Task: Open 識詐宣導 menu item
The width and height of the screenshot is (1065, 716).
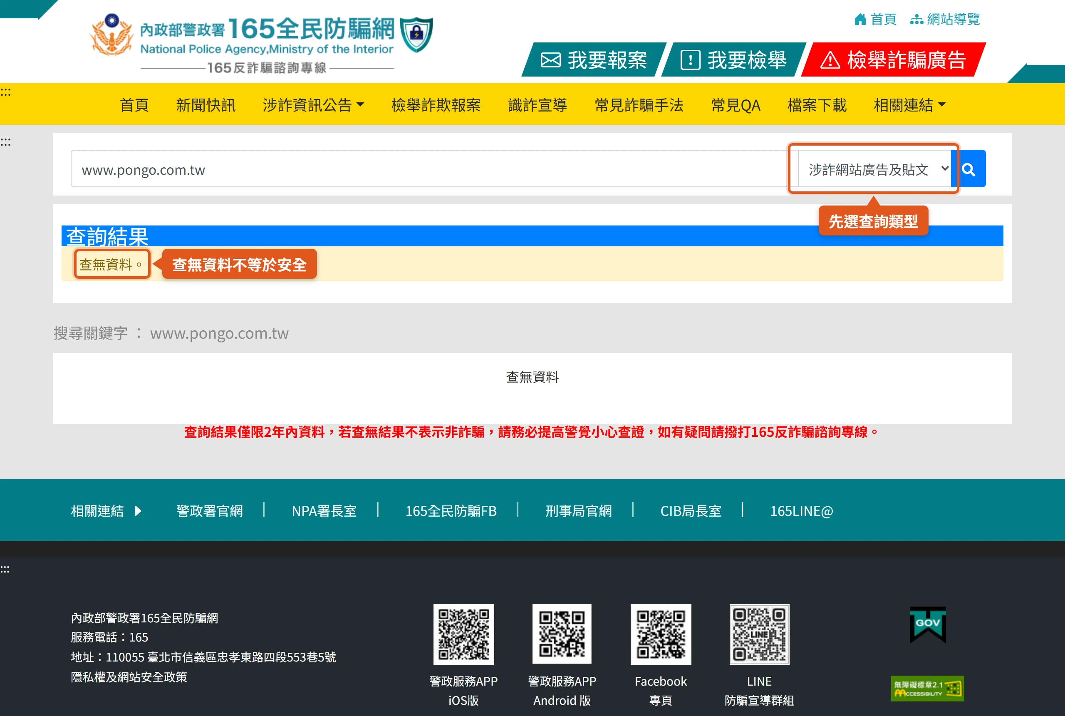Action: (537, 106)
